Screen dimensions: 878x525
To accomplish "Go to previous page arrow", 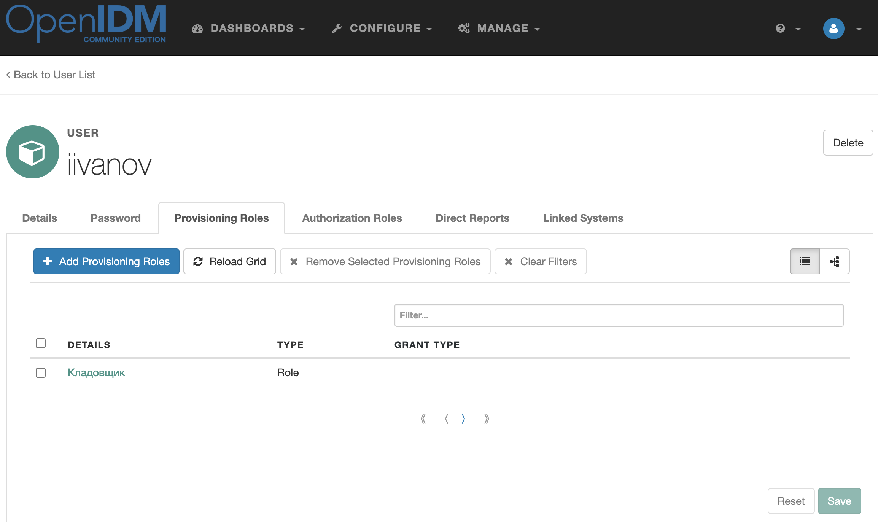I will click(x=447, y=419).
